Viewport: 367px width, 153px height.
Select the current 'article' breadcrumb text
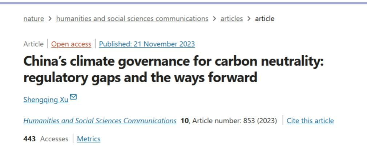click(265, 19)
